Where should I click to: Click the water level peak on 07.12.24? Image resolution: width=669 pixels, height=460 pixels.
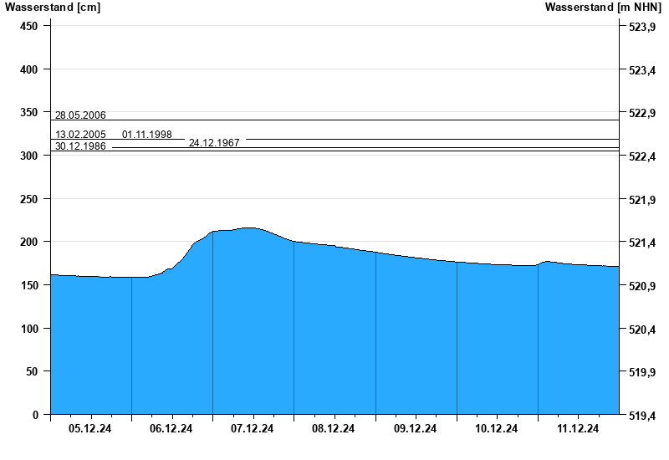click(249, 228)
